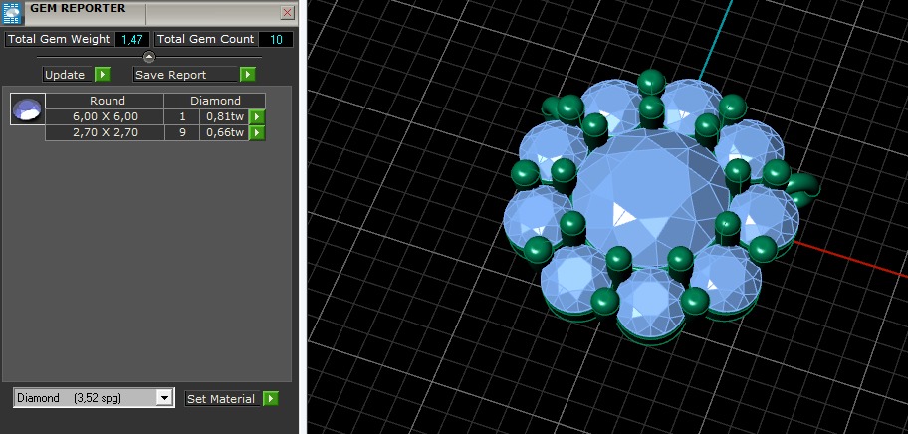Click the green arrow next to Save Report
Image resolution: width=908 pixels, height=434 pixels.
(247, 74)
